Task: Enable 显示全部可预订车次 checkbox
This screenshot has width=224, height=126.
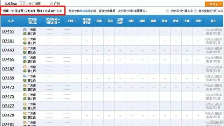Action: pyautogui.click(x=195, y=11)
